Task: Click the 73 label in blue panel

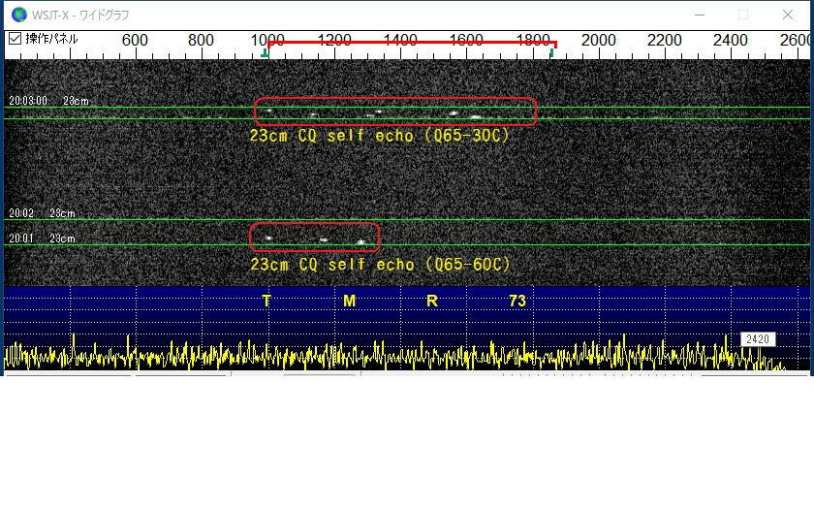Action: pyautogui.click(x=517, y=302)
